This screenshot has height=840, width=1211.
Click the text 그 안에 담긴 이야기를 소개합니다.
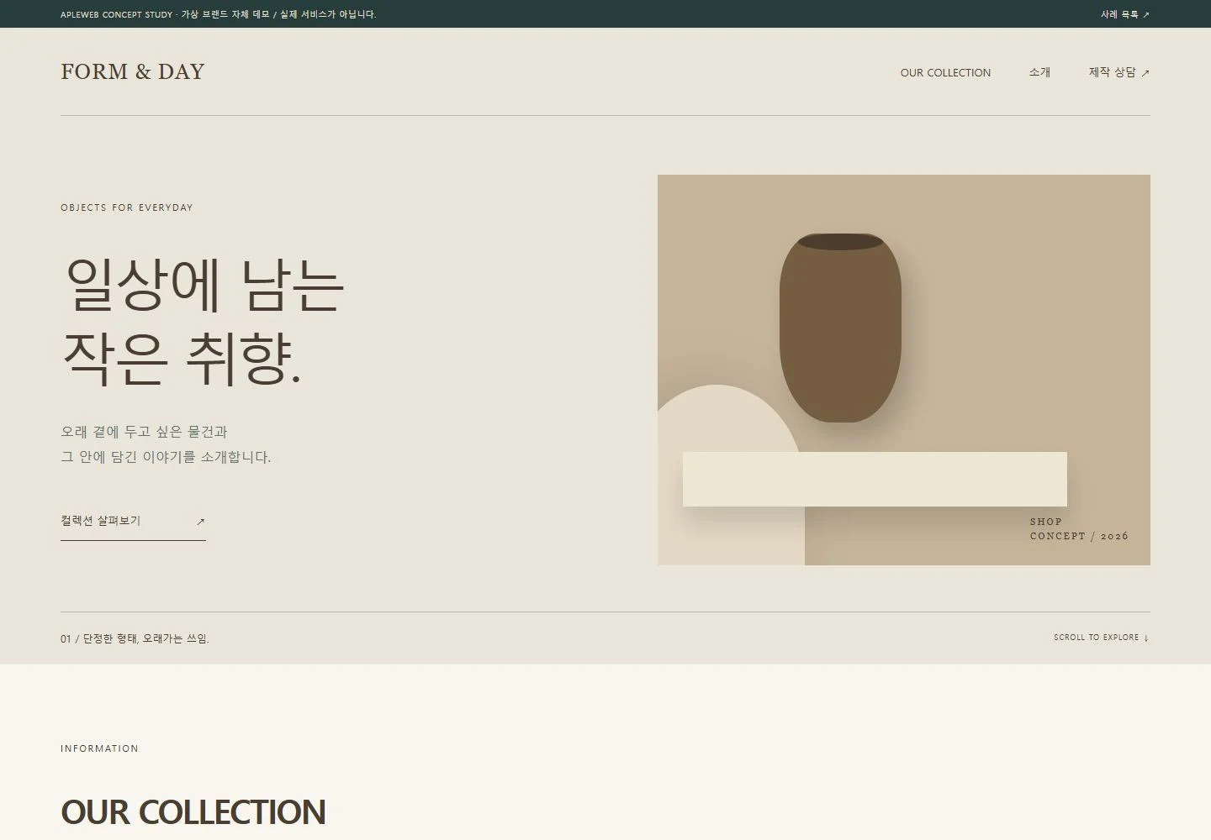tap(166, 457)
